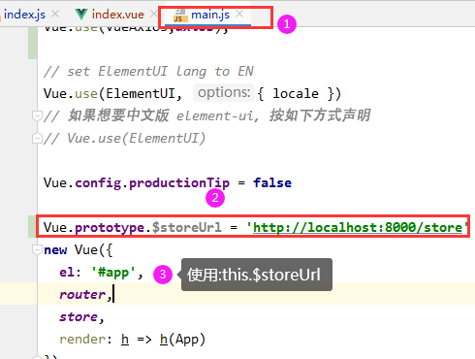This screenshot has width=475, height=359.
Task: Click the 'options:' parameter hint
Action: [x=224, y=93]
